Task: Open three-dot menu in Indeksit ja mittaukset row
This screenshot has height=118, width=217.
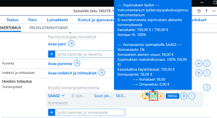Action: [x=207, y=73]
